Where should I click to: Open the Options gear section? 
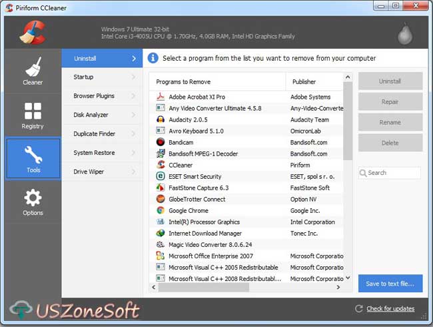33,202
